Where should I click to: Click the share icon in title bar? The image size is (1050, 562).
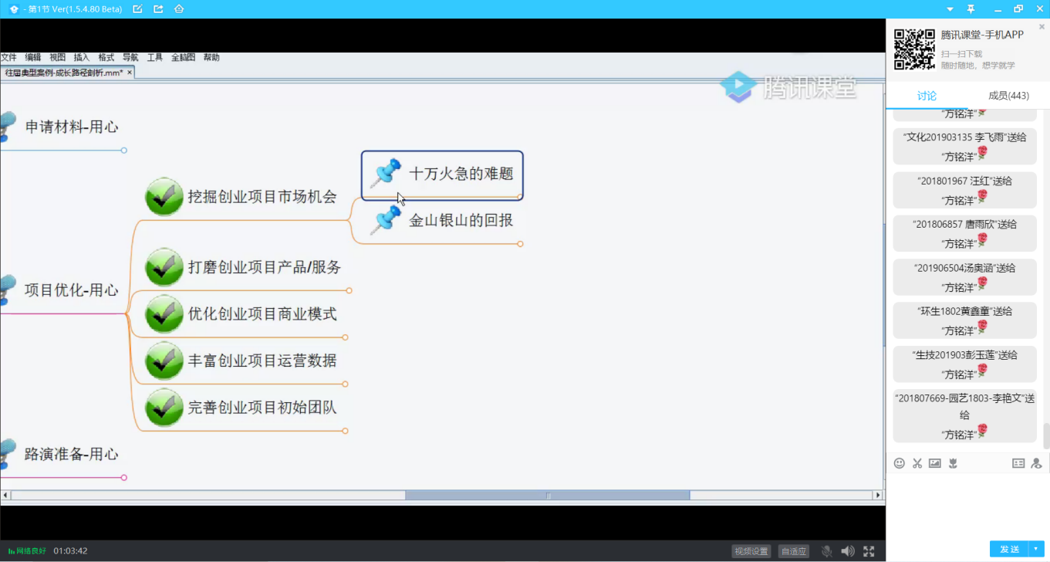click(158, 9)
